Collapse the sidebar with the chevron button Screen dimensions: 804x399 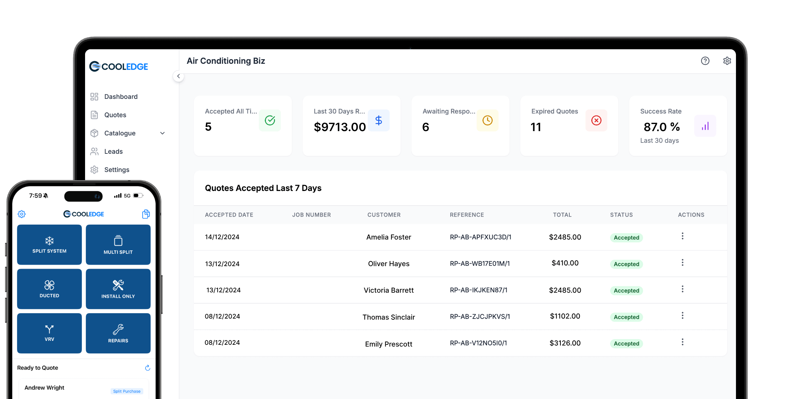point(178,76)
